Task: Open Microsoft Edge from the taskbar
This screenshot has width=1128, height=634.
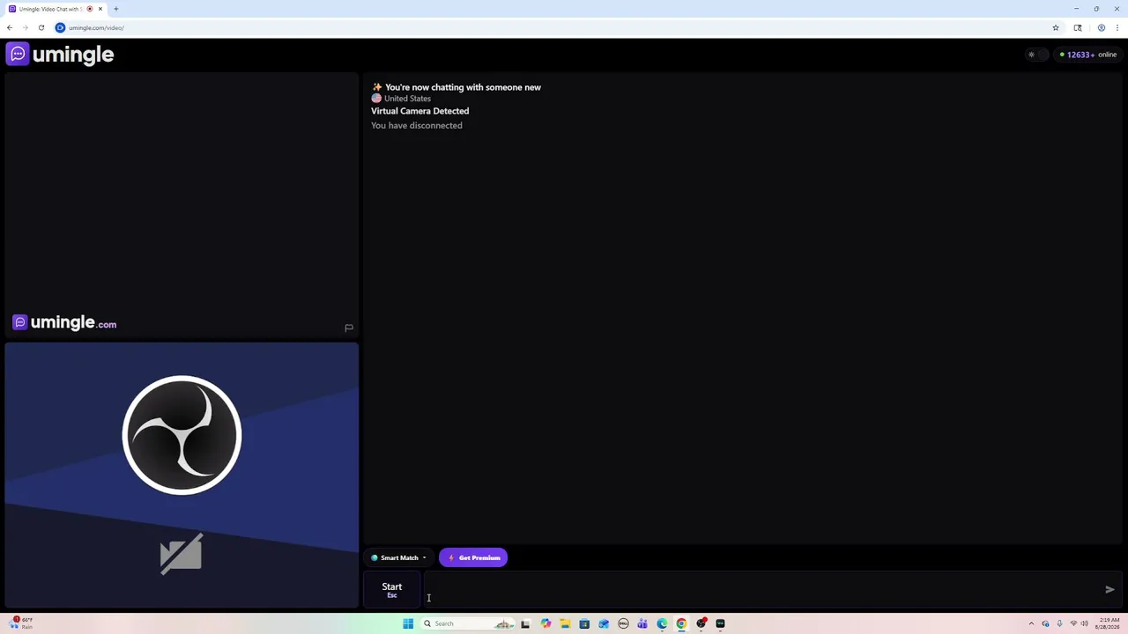Action: pyautogui.click(x=662, y=623)
